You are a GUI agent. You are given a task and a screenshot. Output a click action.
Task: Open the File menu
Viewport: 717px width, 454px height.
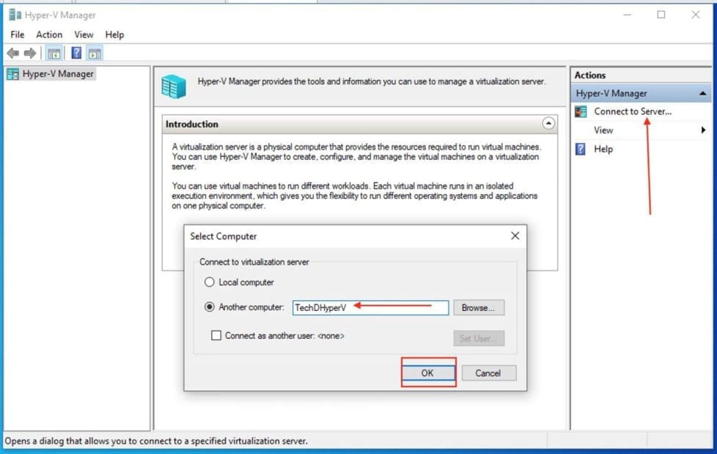click(18, 34)
